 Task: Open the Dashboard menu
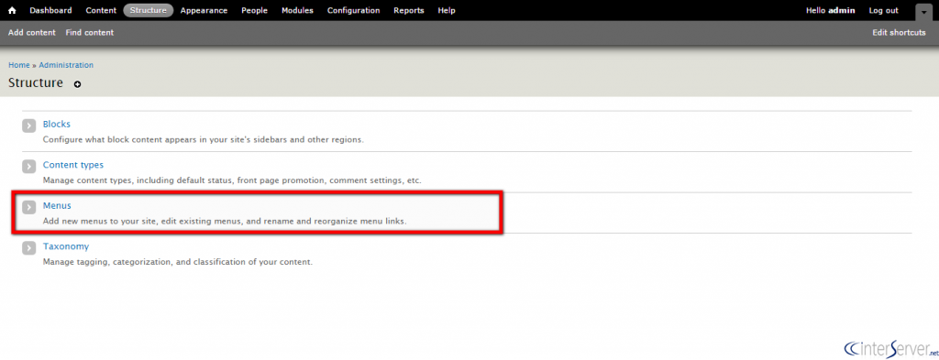tap(51, 10)
